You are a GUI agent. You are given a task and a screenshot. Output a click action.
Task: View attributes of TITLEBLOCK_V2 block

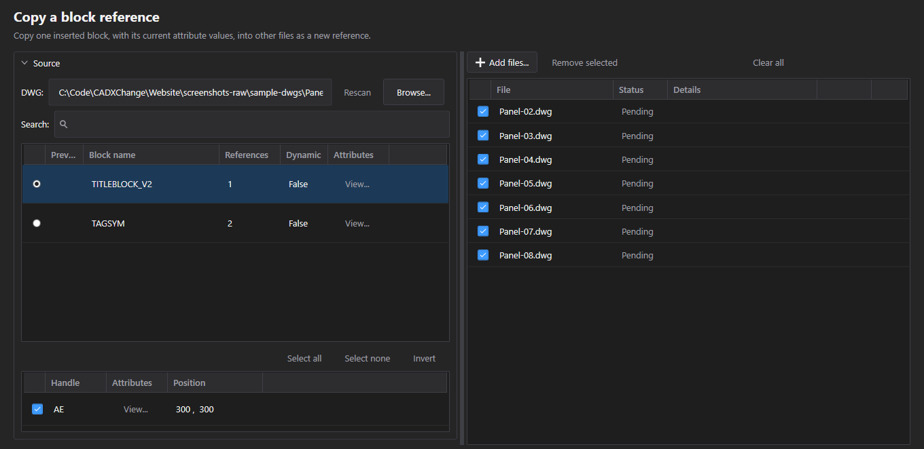[357, 184]
